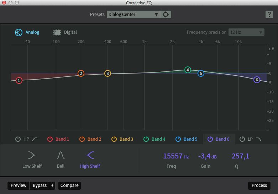Click the low-pass curve shape icon

[x=258, y=139]
